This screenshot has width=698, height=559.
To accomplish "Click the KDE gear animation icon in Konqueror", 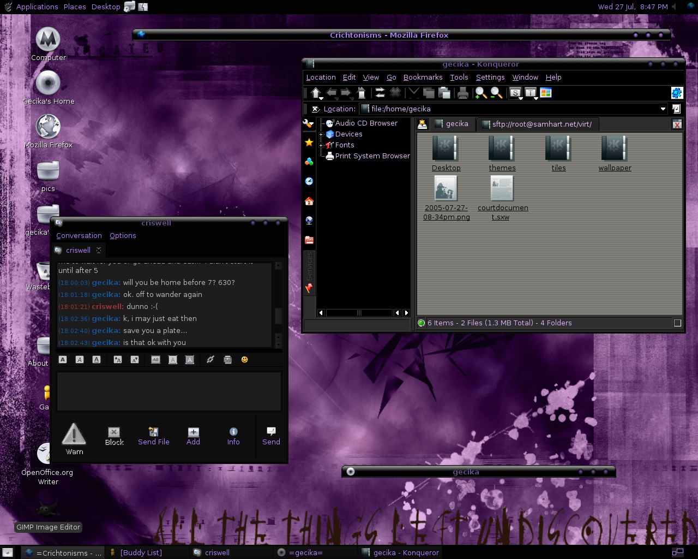I will point(677,93).
